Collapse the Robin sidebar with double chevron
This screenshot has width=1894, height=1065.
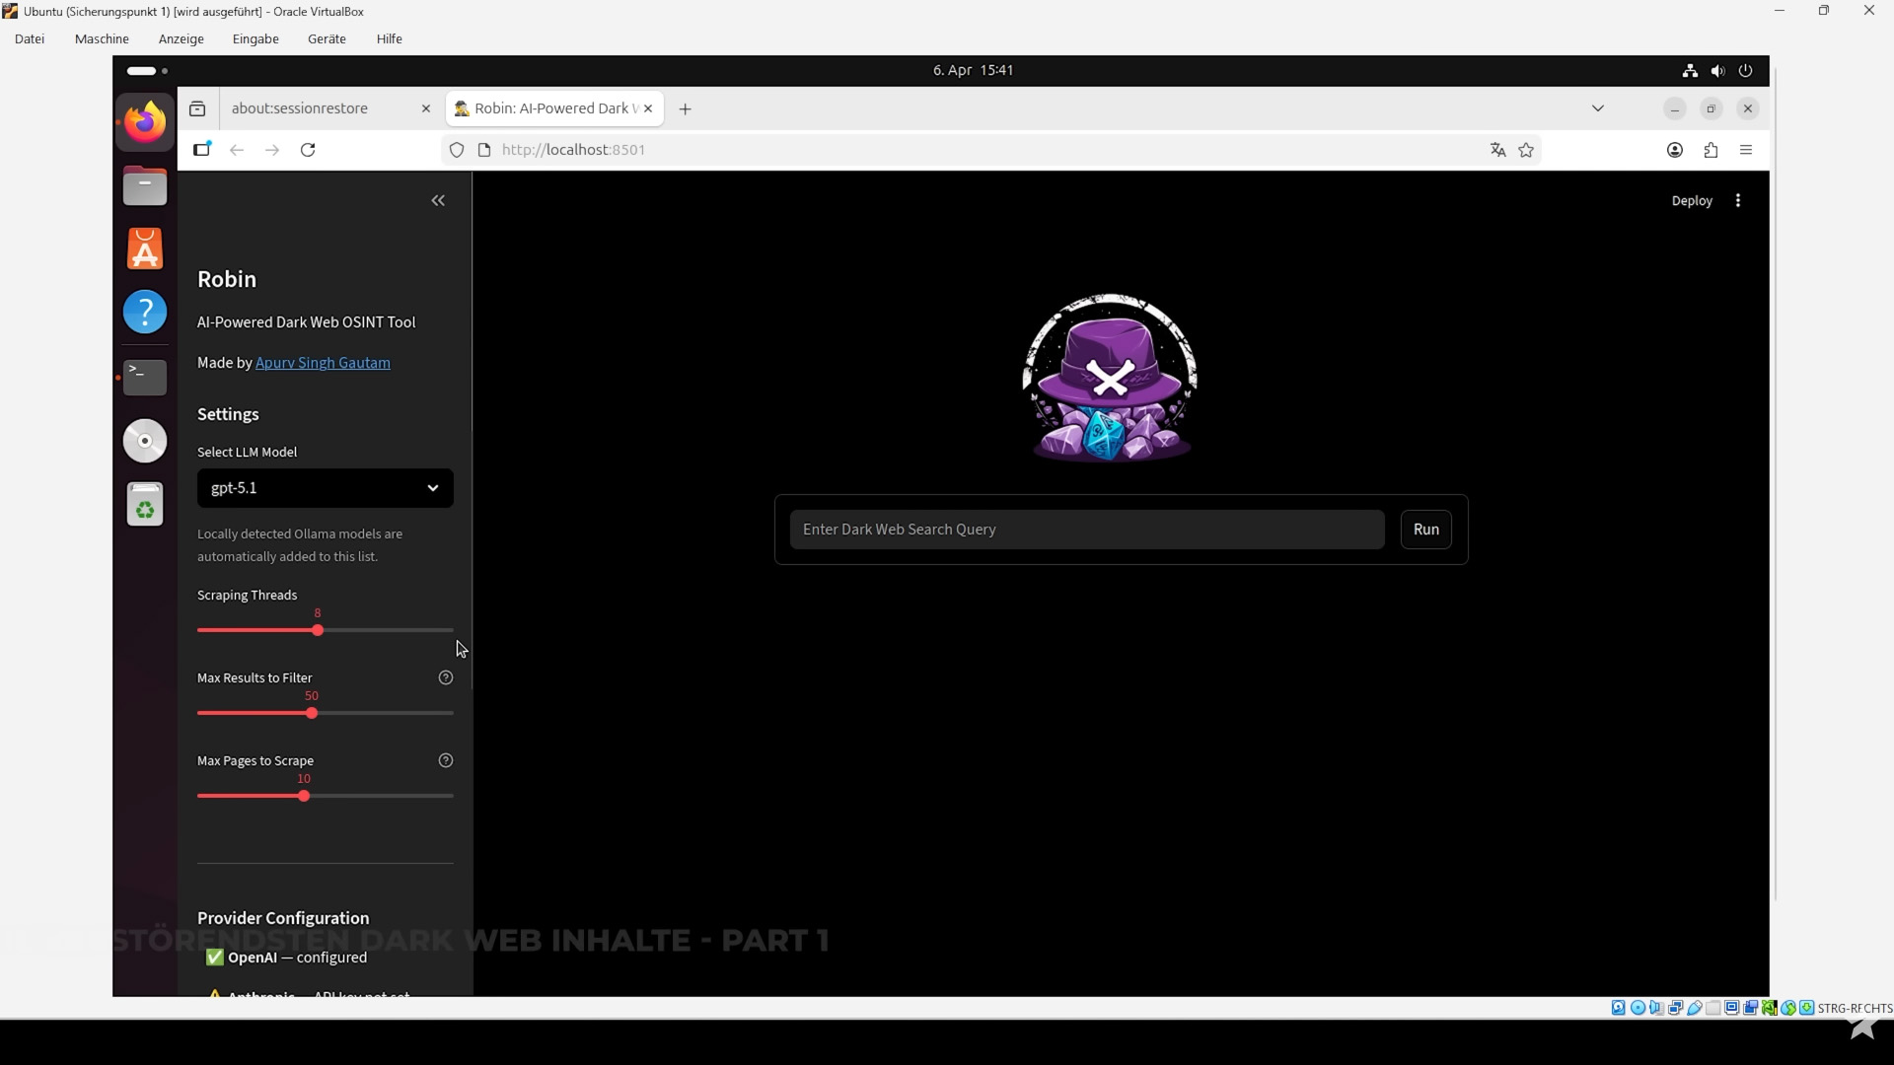point(438,201)
